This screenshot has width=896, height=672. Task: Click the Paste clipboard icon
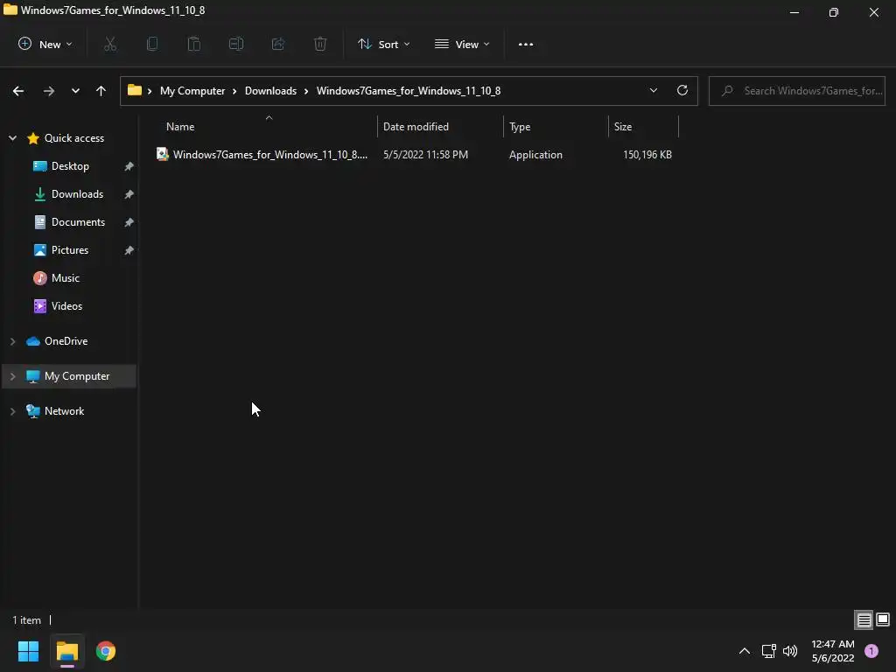(x=194, y=44)
